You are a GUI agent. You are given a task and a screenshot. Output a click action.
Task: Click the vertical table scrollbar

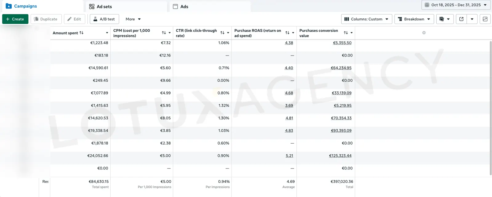490,108
